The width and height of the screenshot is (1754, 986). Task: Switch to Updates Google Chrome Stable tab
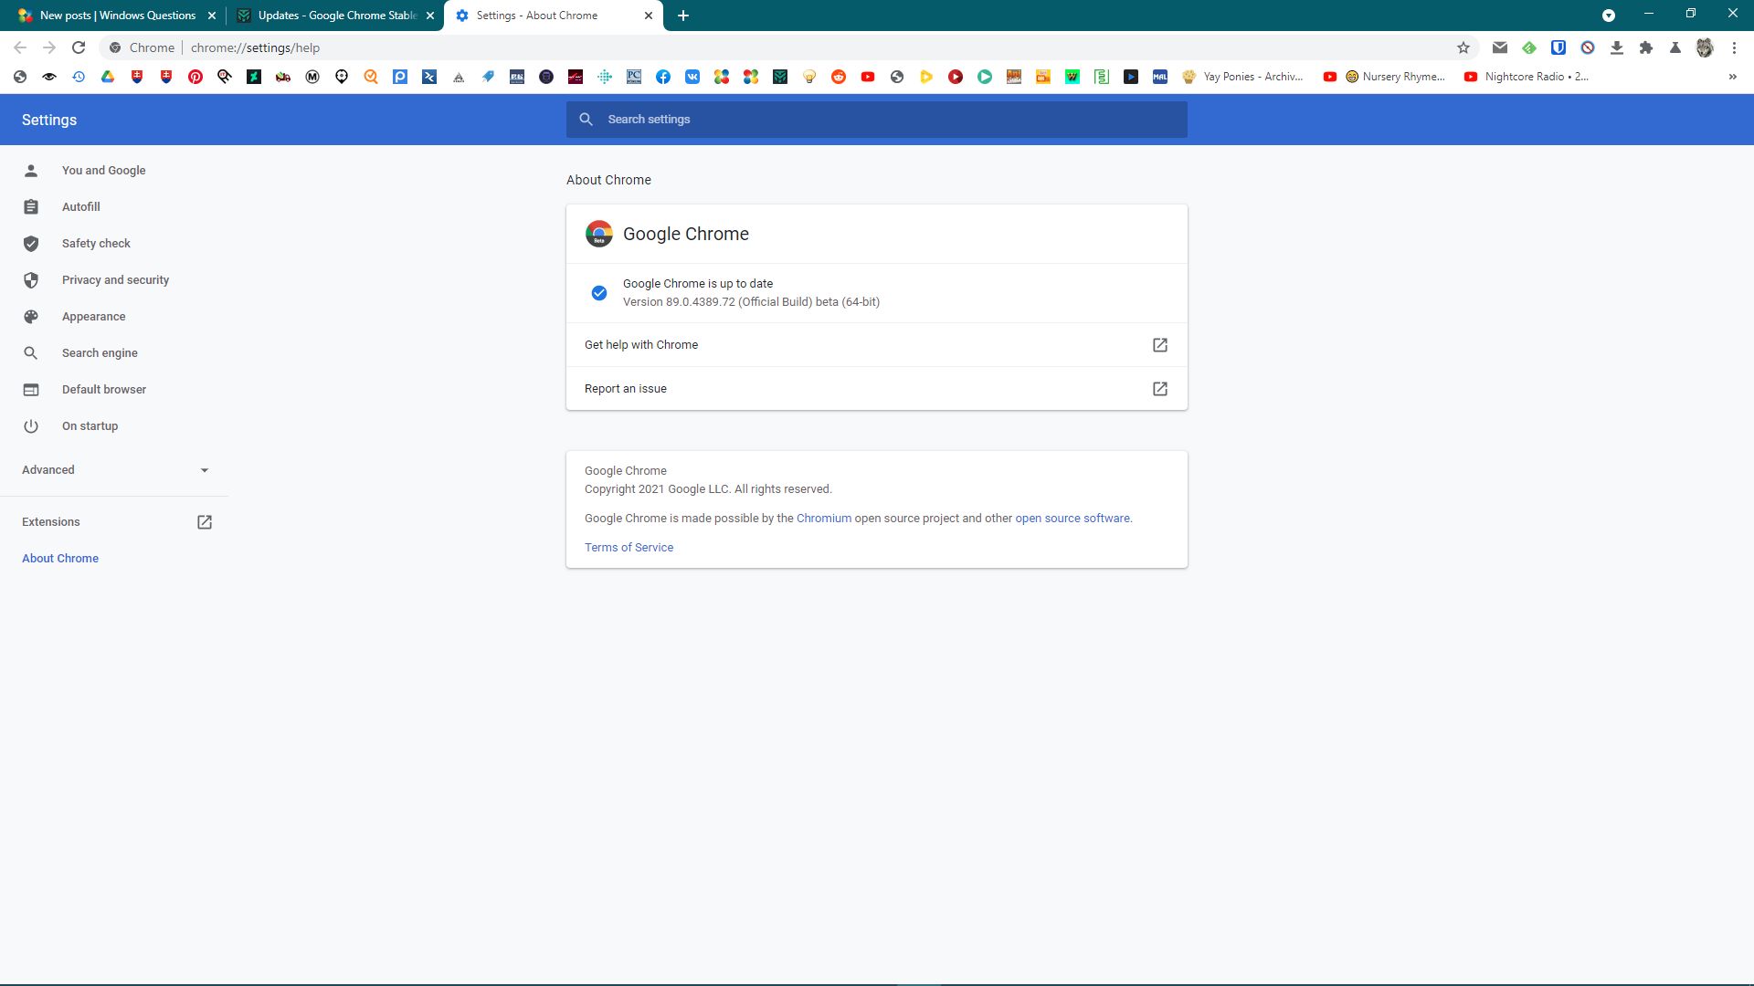[x=335, y=16]
